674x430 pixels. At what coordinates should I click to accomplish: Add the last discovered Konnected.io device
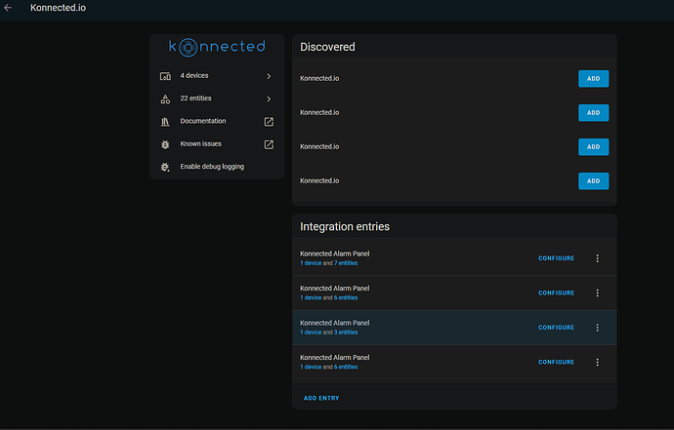pyautogui.click(x=593, y=181)
